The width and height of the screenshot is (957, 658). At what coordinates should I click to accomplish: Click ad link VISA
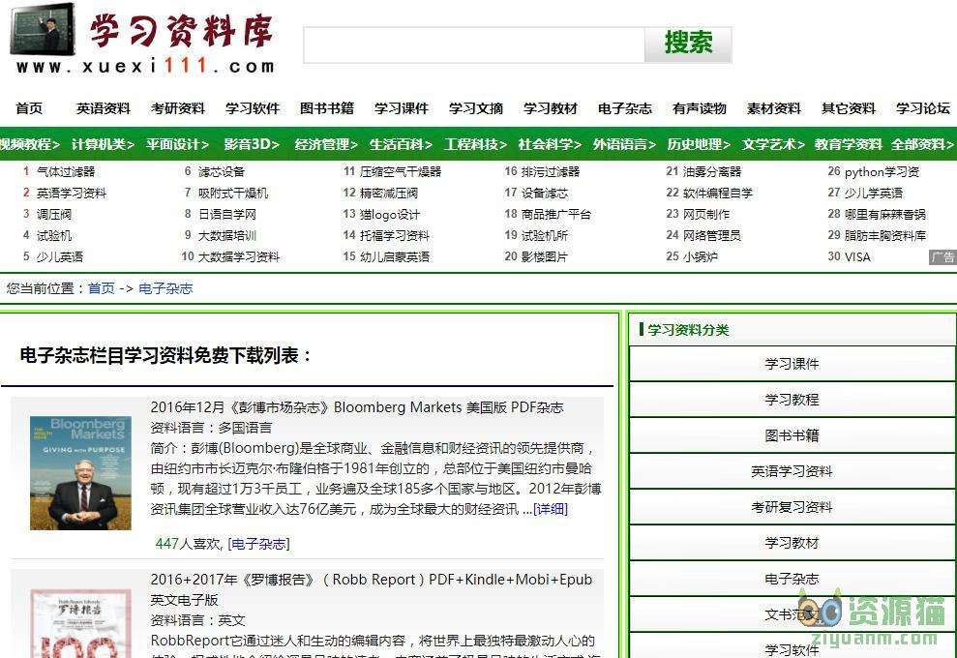tap(857, 257)
